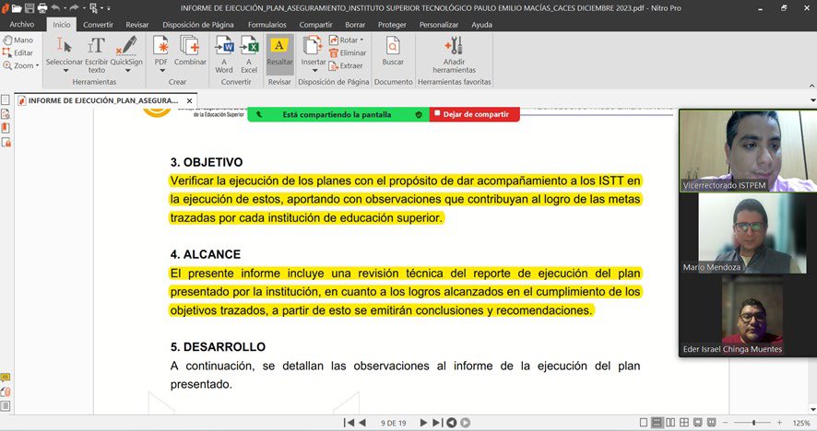Go to the last page
817x431 pixels.
pyautogui.click(x=438, y=423)
